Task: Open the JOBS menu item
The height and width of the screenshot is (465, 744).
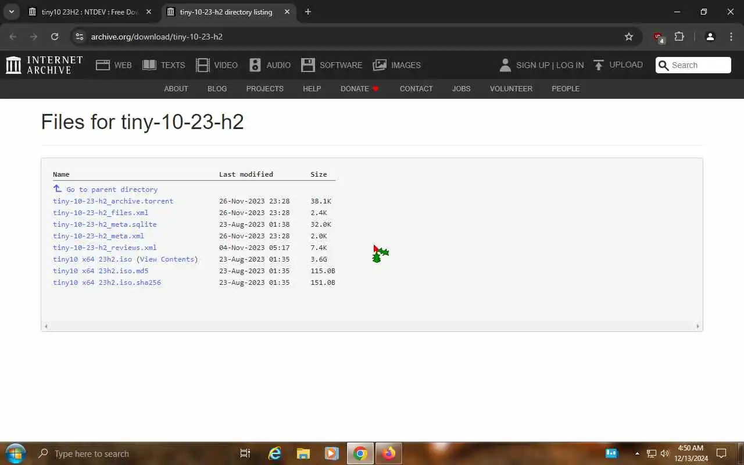Action: [x=462, y=89]
